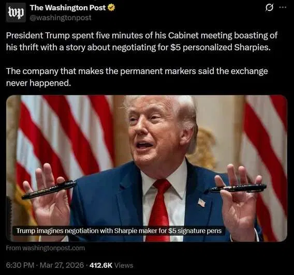Click the flag lapel pin in photo

pos(201,203)
